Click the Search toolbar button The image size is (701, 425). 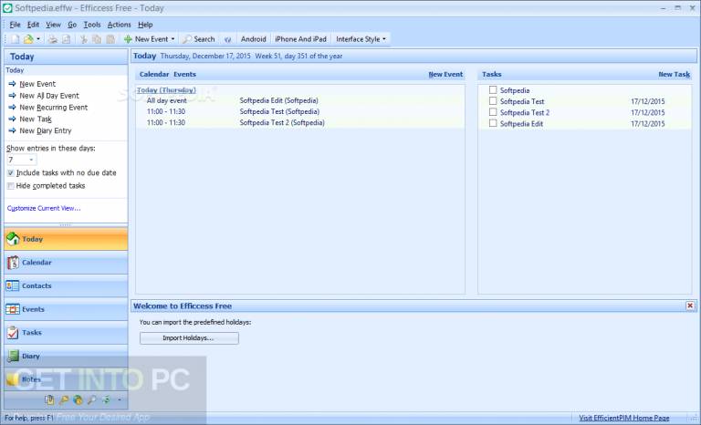(199, 39)
